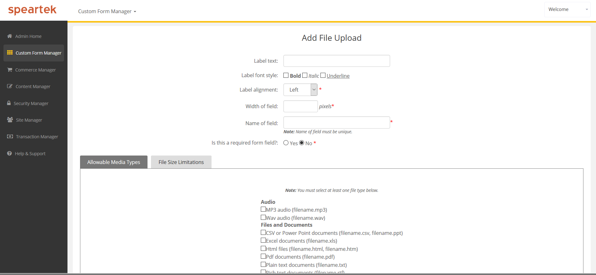Screen dimensions: 596x275
Task: Tick the MP3 audio file type
Action: pyautogui.click(x=263, y=209)
